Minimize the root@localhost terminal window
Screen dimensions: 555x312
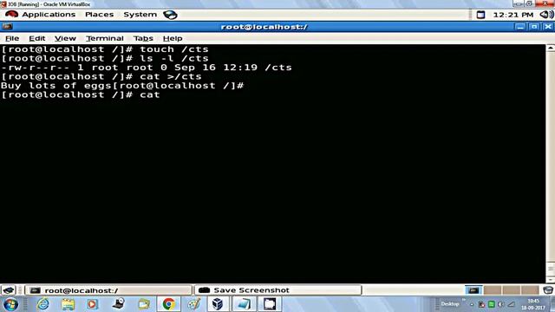(520, 27)
